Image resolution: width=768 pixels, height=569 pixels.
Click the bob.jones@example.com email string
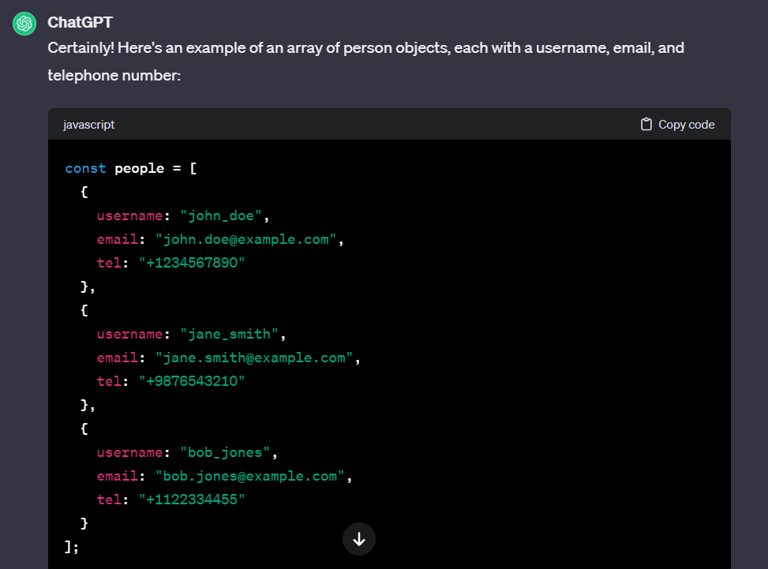tap(249, 477)
